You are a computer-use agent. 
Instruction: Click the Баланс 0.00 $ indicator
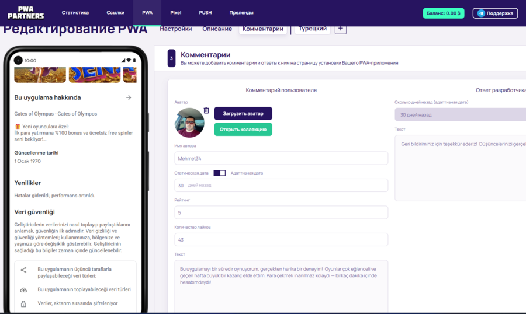tap(443, 13)
